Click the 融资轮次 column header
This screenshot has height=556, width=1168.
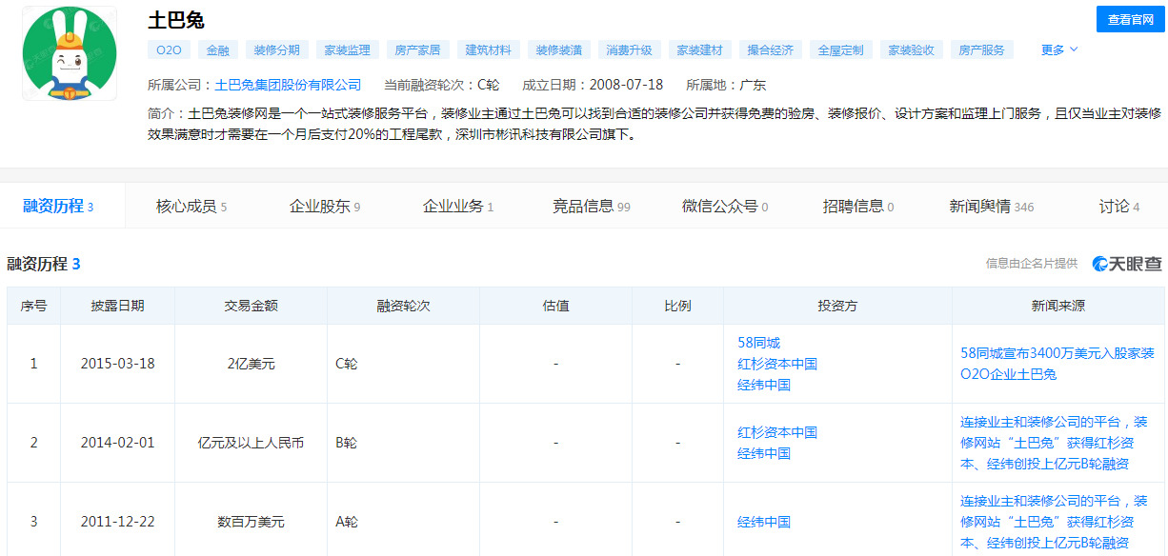(404, 306)
